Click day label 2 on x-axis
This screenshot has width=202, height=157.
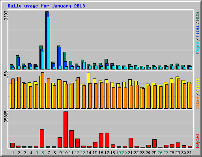[x=19, y=153]
